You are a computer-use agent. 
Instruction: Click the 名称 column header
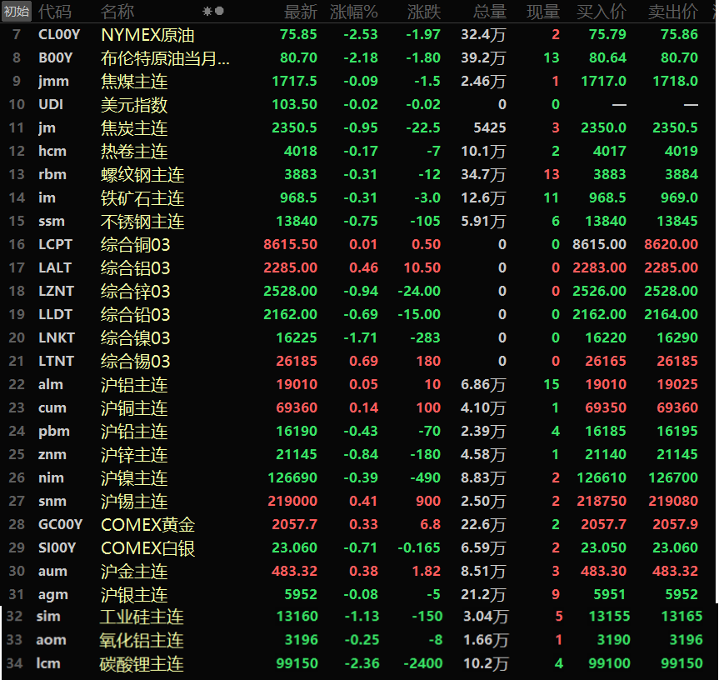[x=118, y=12]
